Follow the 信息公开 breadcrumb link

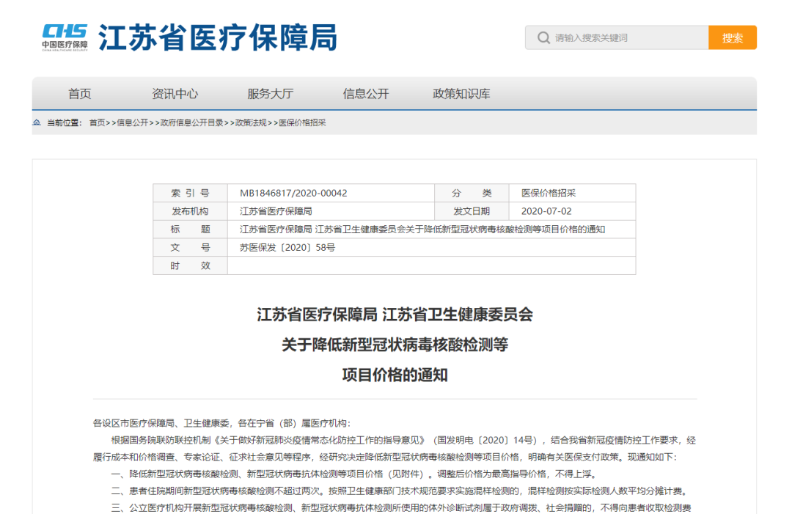click(132, 122)
